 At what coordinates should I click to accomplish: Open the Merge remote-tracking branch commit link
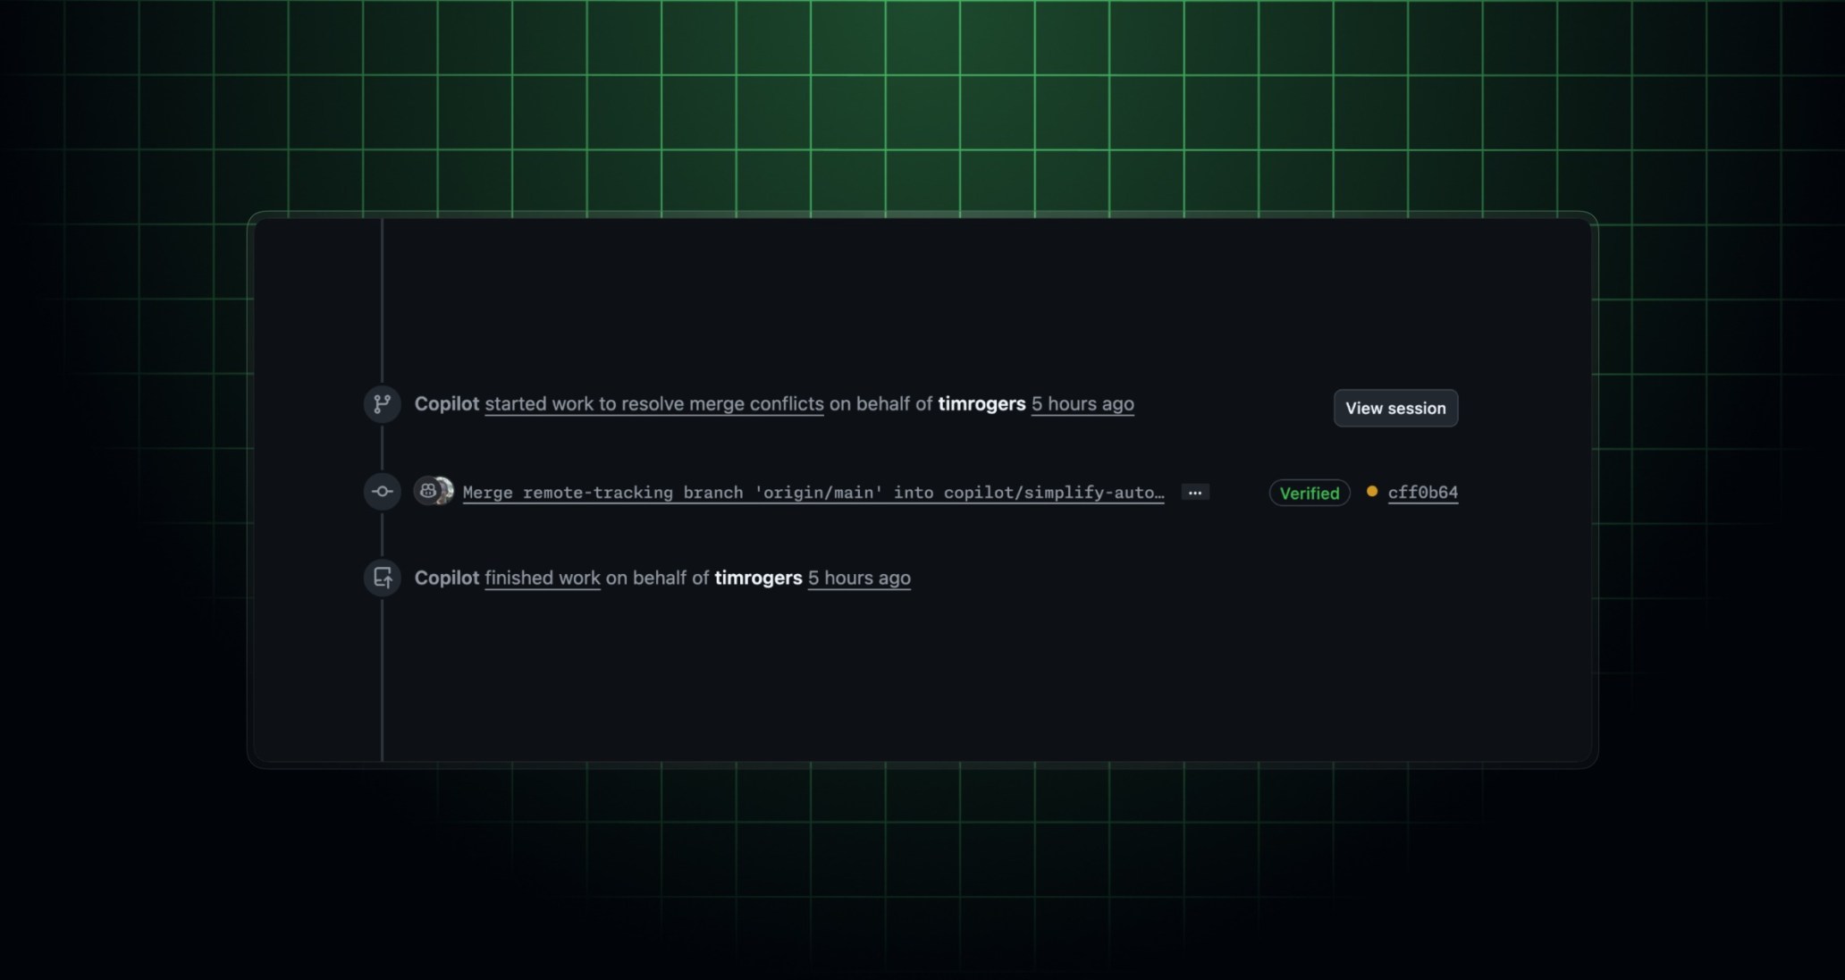click(x=813, y=493)
